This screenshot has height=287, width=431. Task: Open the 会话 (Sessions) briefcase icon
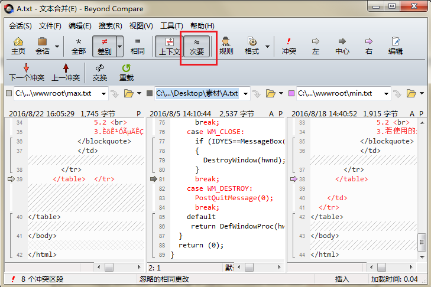[x=43, y=46]
